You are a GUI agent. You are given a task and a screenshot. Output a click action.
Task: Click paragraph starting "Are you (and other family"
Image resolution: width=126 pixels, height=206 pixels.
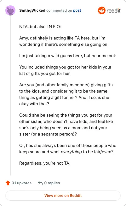click(x=66, y=94)
